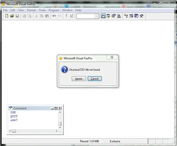177x146 pixels.
Task: Click the Run exclamation mark icon
Action: click(66, 16)
